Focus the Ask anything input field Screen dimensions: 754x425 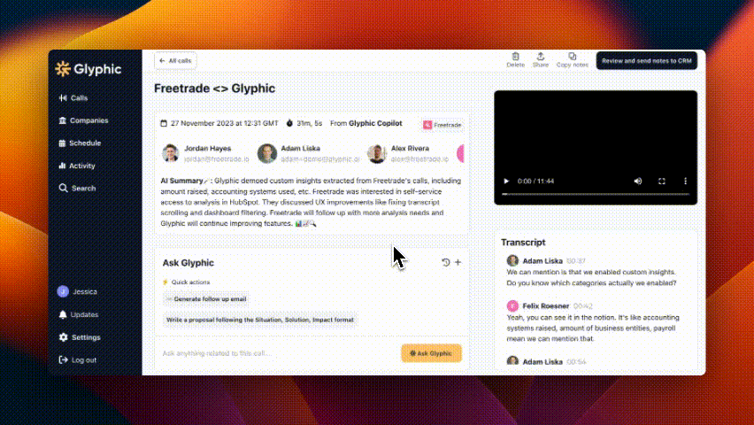pyautogui.click(x=279, y=353)
